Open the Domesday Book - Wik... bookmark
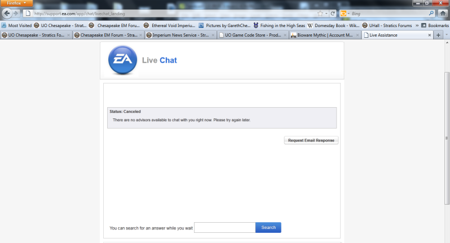The width and height of the screenshot is (450, 243). coord(333,25)
